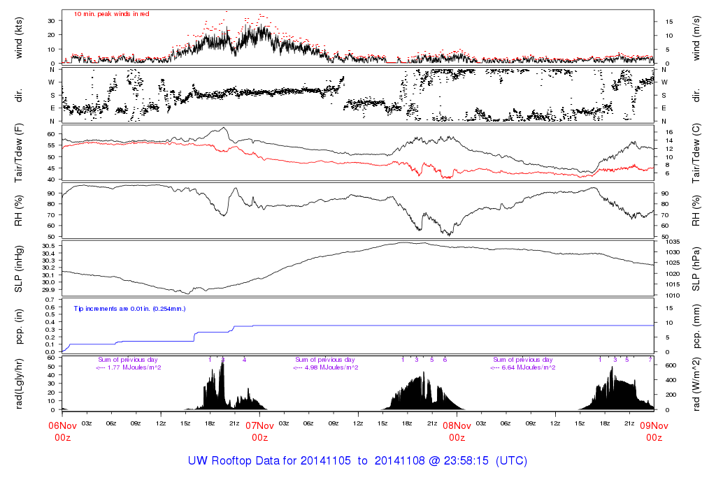The height and width of the screenshot is (489, 716).
Task: Select the "08Nov" date label
Action: tap(457, 425)
